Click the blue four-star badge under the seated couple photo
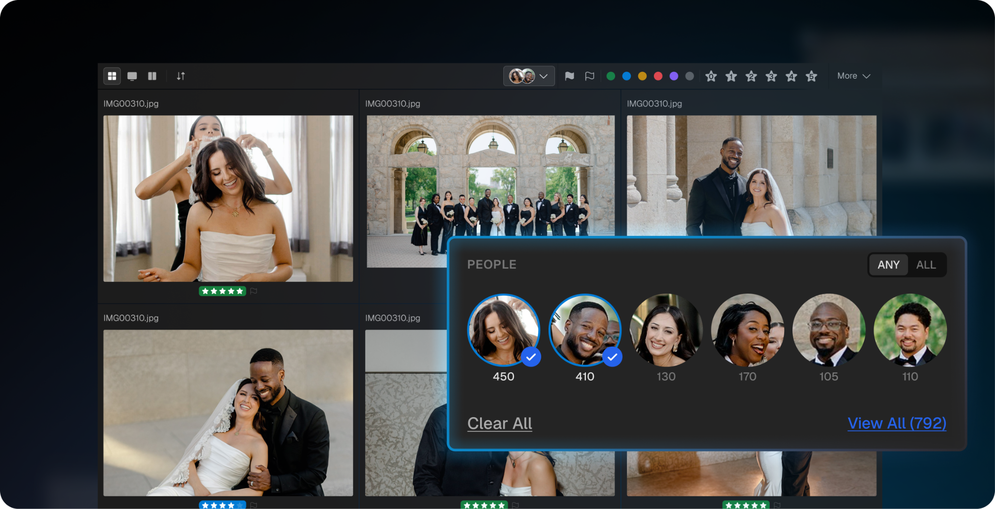The image size is (995, 509). (x=222, y=505)
